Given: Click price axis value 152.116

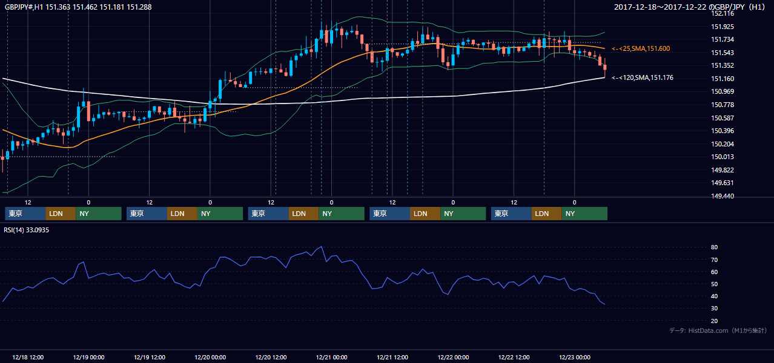Looking at the screenshot, I should pos(722,13).
